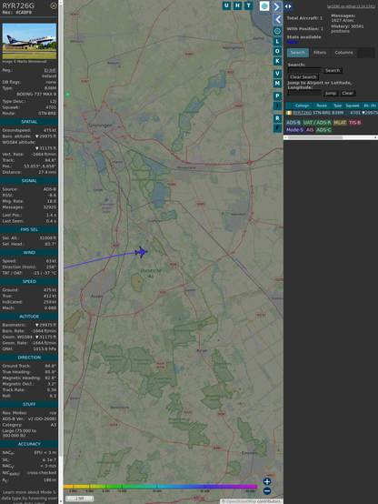Click the Jump button
Viewport: 378px width, 504px height.
(x=331, y=93)
